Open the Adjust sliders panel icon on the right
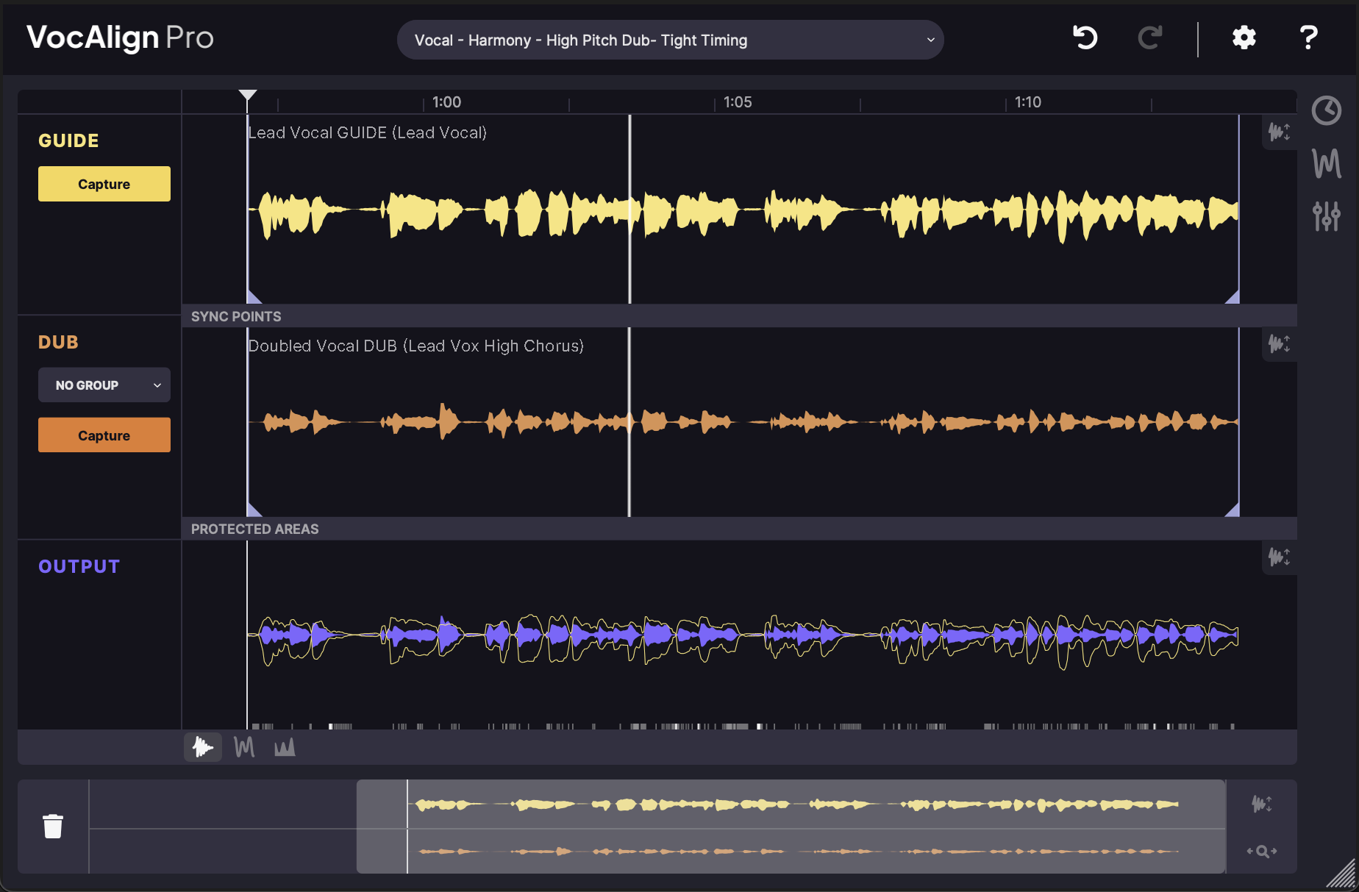 click(1326, 216)
